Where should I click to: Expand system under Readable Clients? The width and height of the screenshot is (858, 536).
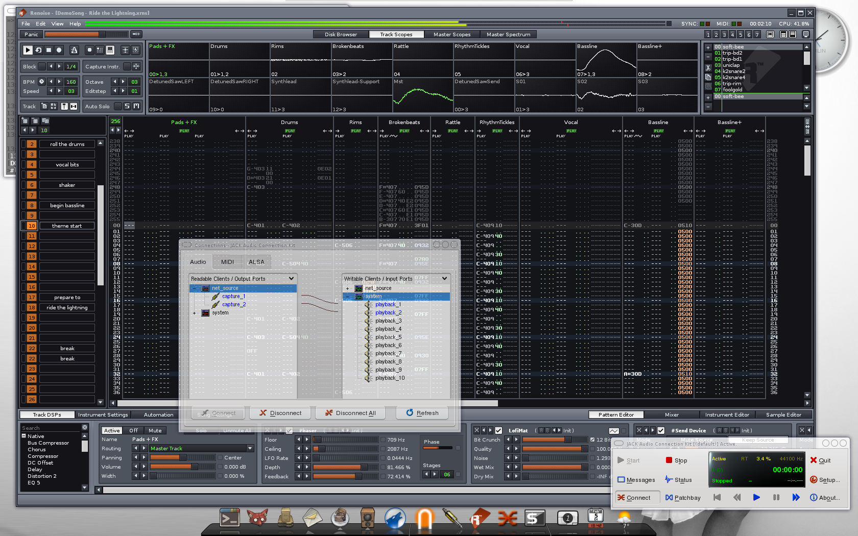pyautogui.click(x=195, y=313)
